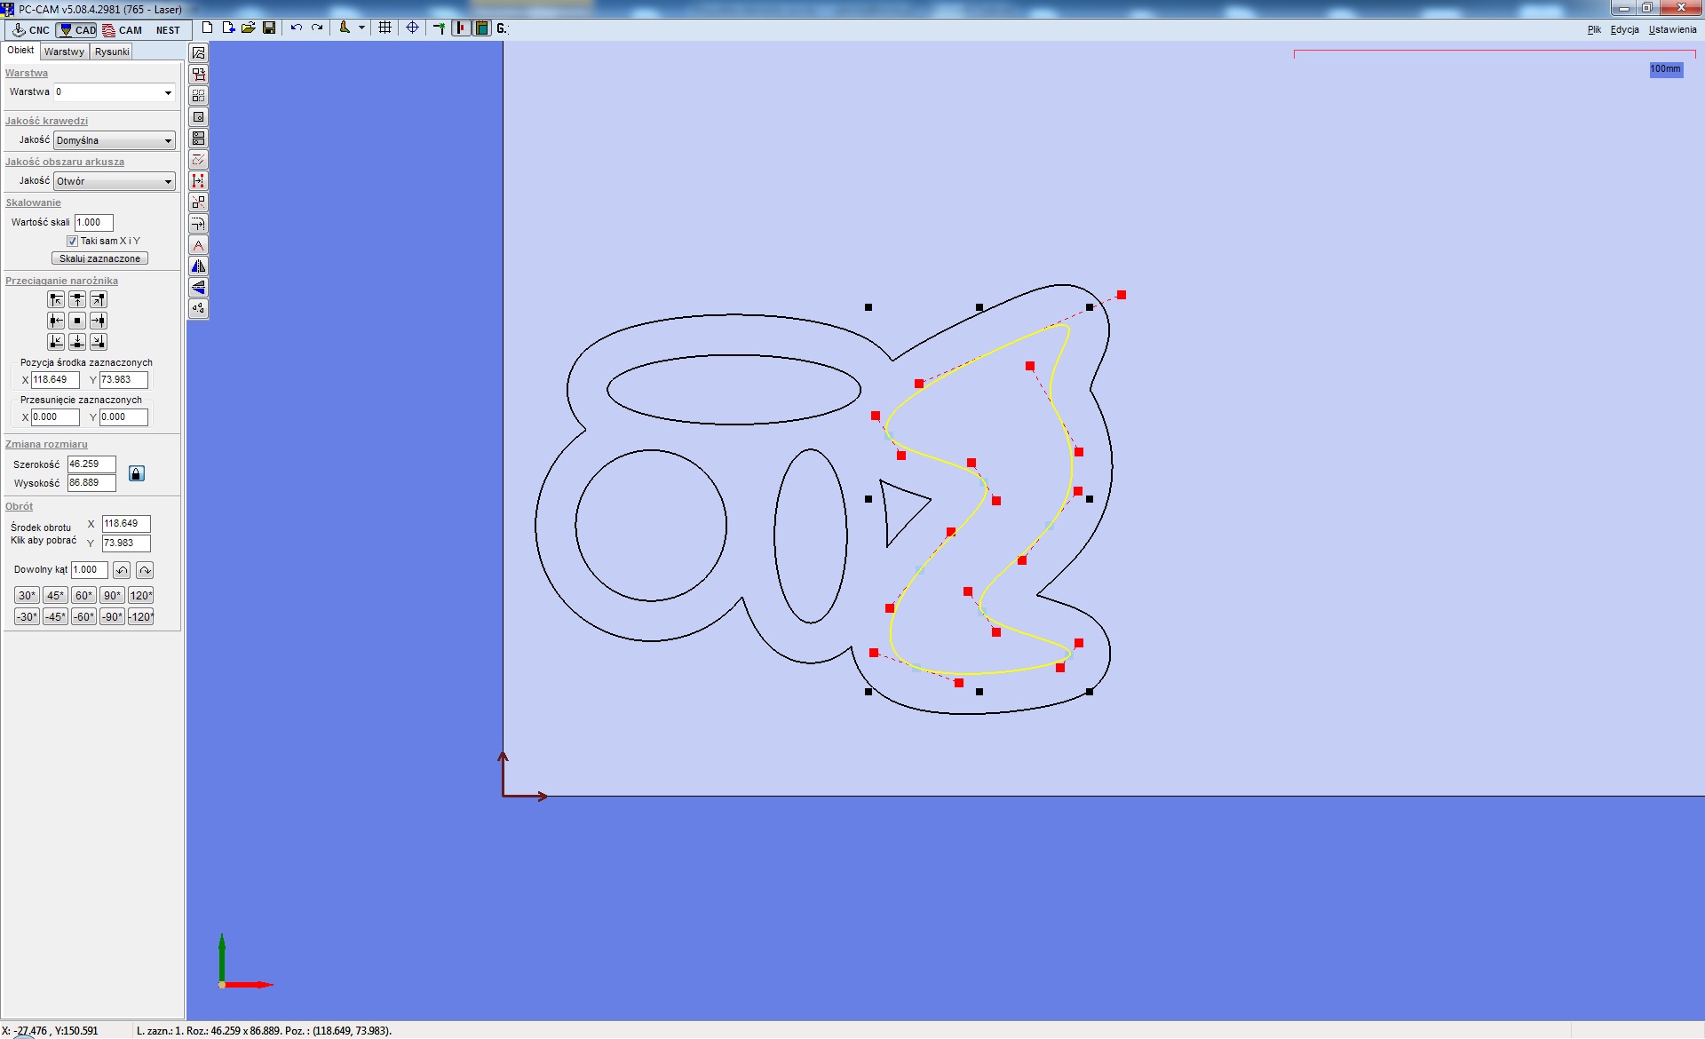Click the Szerokość width field
Viewport: 1705px width, 1039px height.
(91, 464)
